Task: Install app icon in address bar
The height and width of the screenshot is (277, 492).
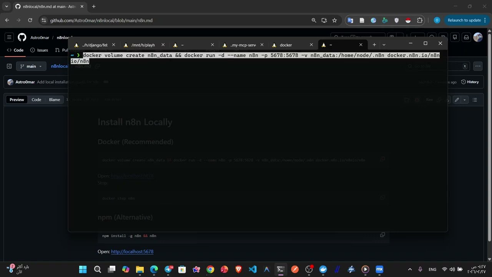Action: [x=324, y=20]
